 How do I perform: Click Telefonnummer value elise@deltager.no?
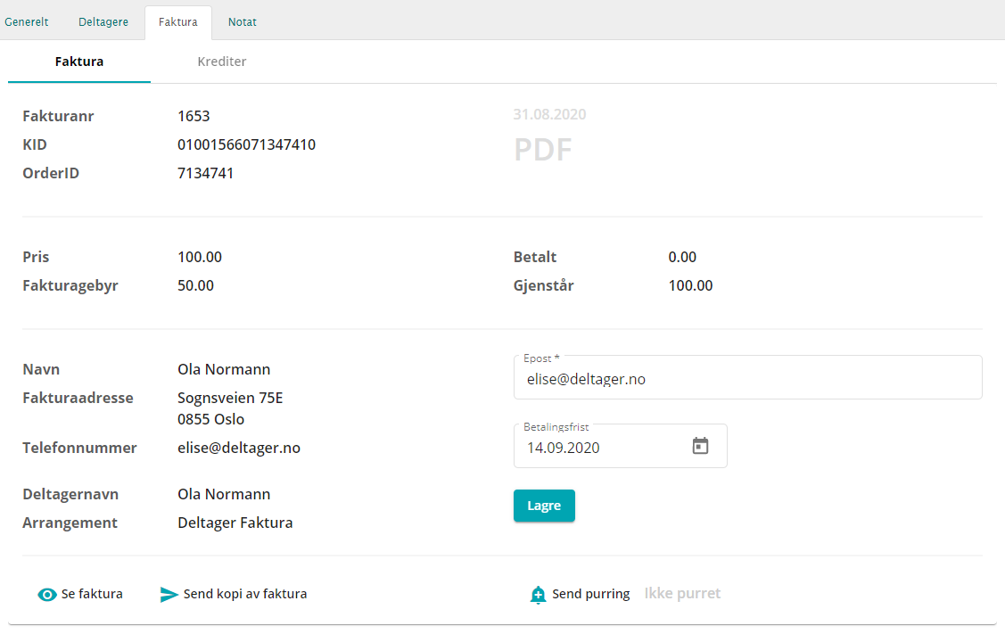pos(239,449)
